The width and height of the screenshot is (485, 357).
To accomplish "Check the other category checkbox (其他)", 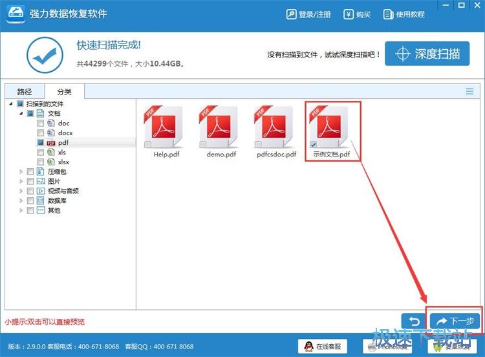I will tap(30, 210).
